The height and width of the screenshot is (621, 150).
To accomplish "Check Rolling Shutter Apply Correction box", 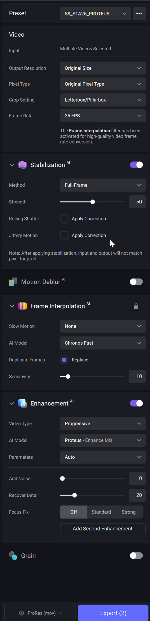I will (x=64, y=219).
